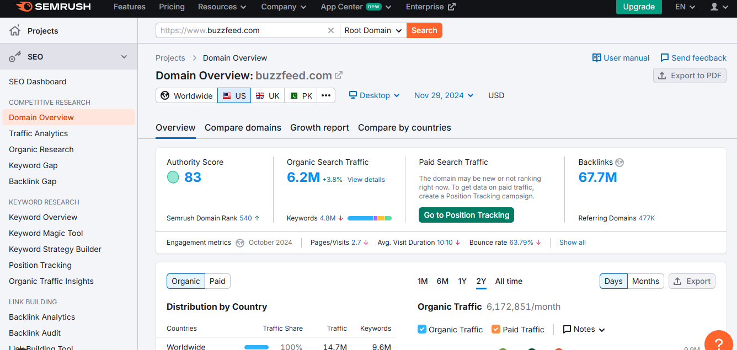Open Traffic Analytics in sidebar
Screen dimensions: 737x350
pyautogui.click(x=39, y=133)
